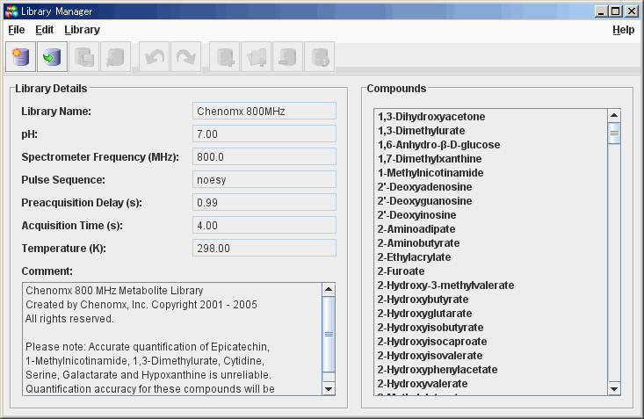Select 2-Hydroxyphenylacetate compound
The width and height of the screenshot is (644, 419).
491,369
